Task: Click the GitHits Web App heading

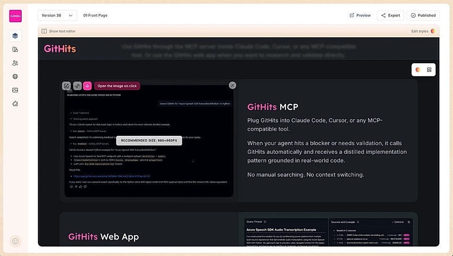Action: (x=103, y=237)
